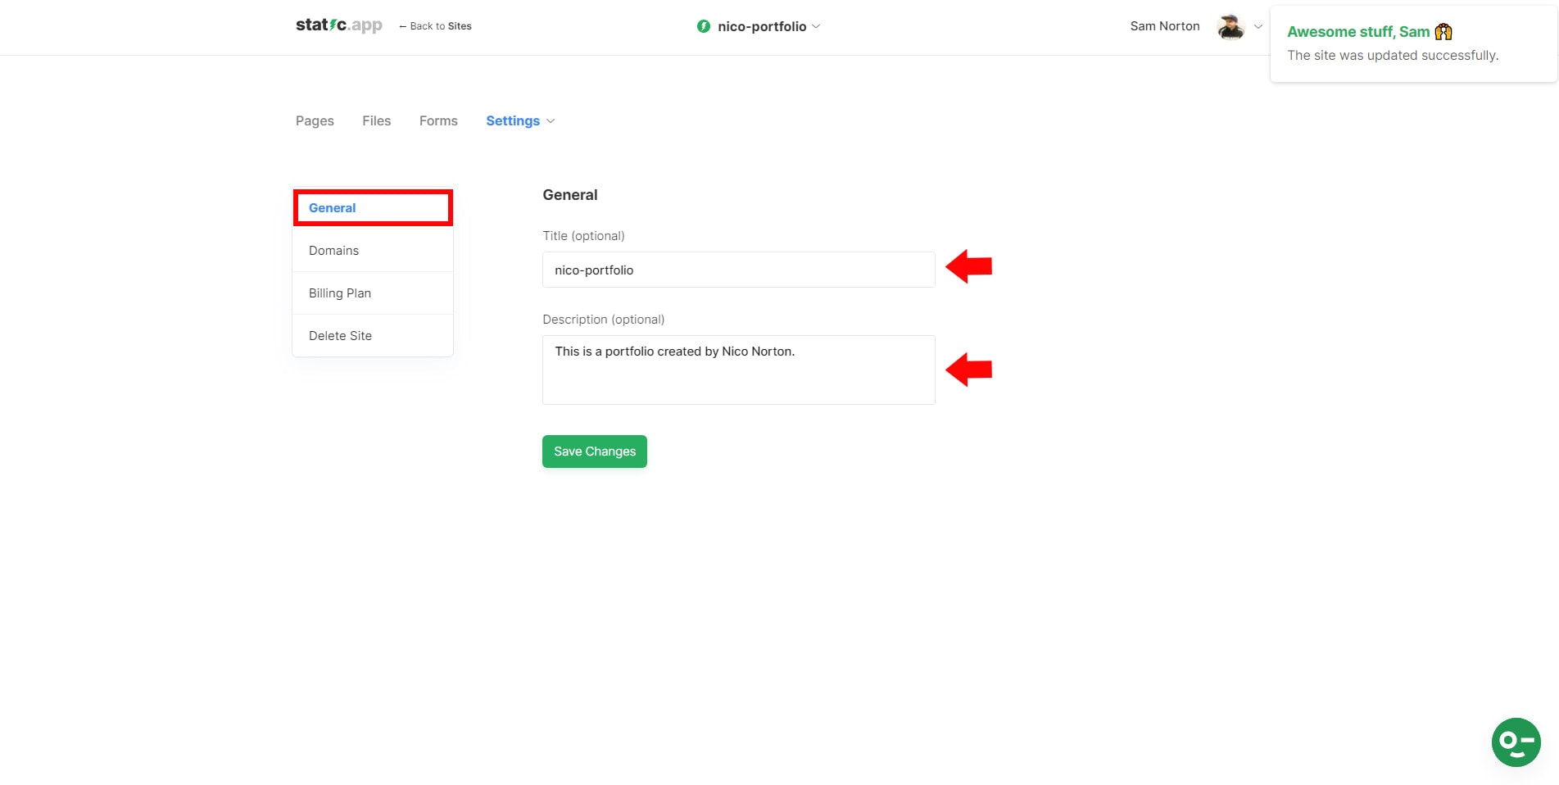Select Domains in the settings sidebar
Image resolution: width=1559 pixels, height=785 pixels.
(333, 250)
